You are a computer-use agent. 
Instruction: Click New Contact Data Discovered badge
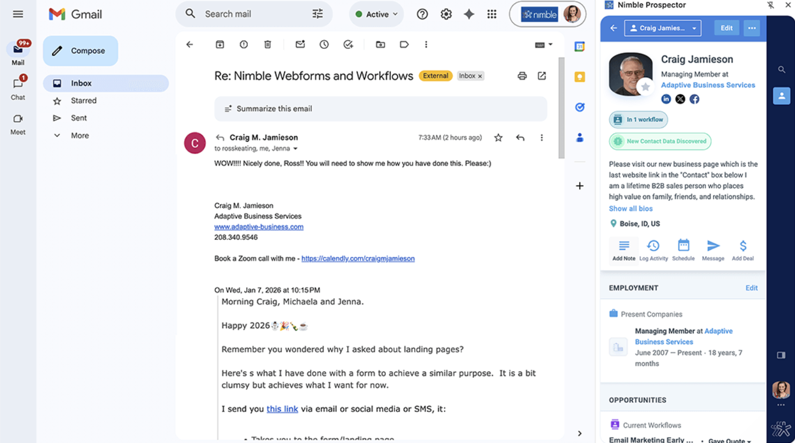click(x=660, y=141)
